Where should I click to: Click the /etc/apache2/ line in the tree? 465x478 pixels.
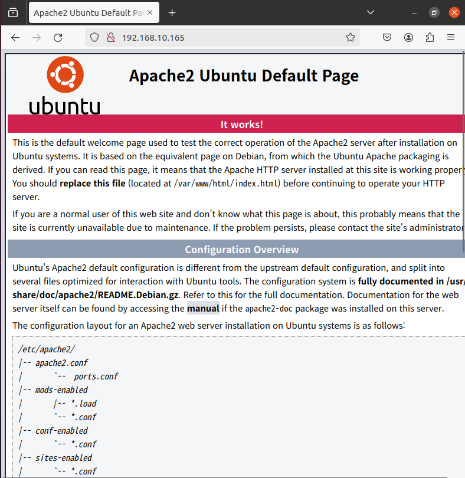pyautogui.click(x=47, y=349)
